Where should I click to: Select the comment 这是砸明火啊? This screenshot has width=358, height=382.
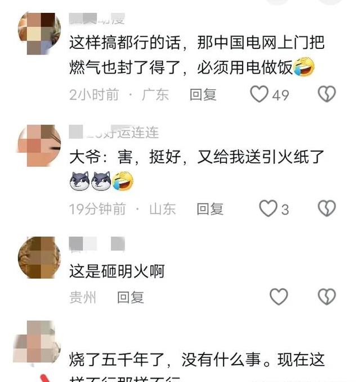(x=117, y=271)
